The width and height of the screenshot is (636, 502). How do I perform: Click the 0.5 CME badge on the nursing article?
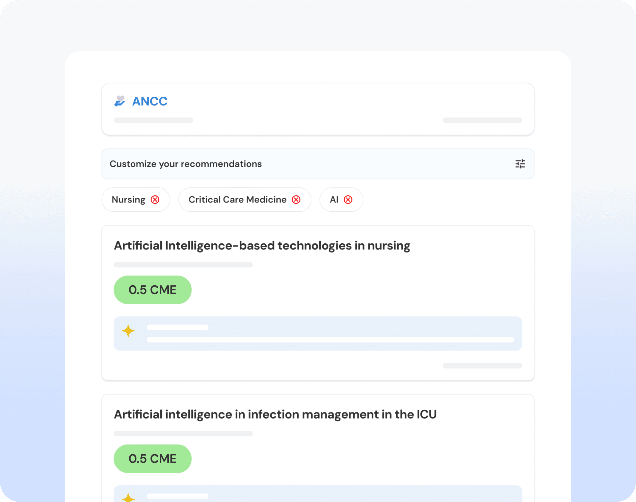click(x=153, y=290)
